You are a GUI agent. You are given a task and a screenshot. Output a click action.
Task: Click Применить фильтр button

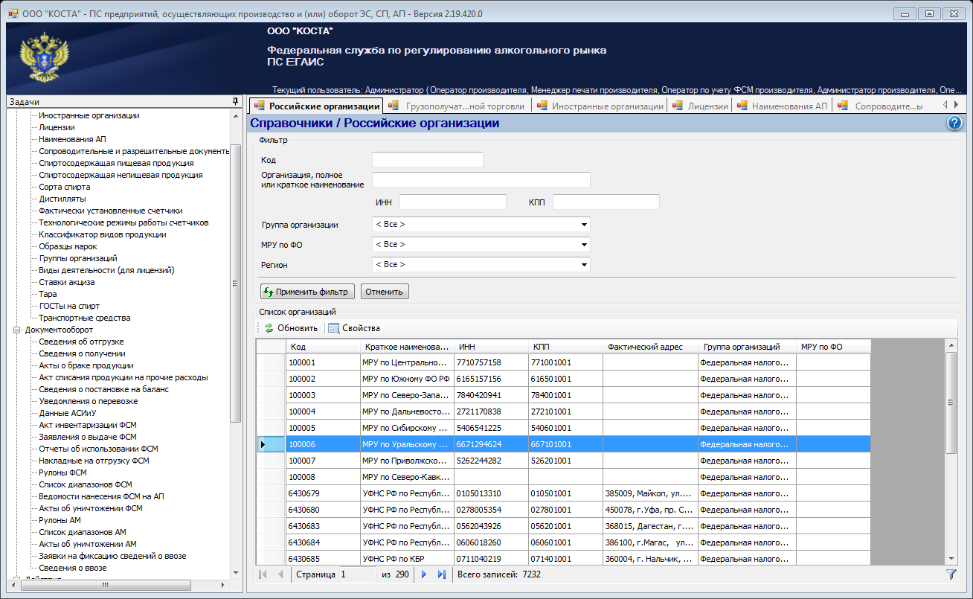pyautogui.click(x=307, y=292)
